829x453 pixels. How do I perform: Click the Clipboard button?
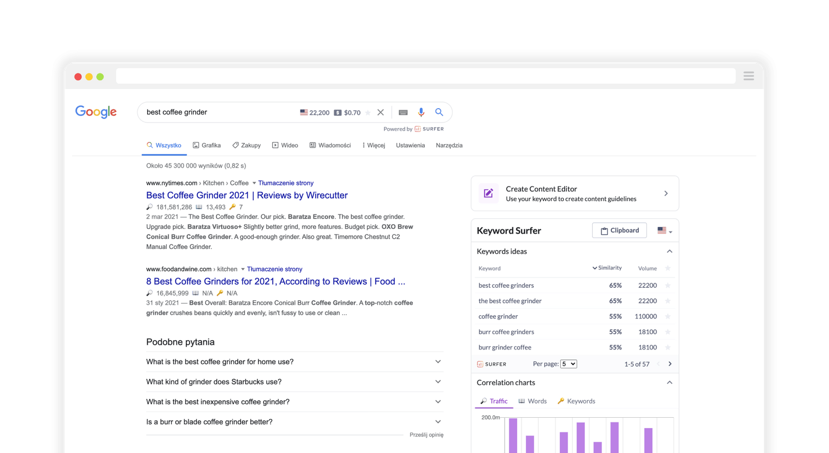point(620,230)
